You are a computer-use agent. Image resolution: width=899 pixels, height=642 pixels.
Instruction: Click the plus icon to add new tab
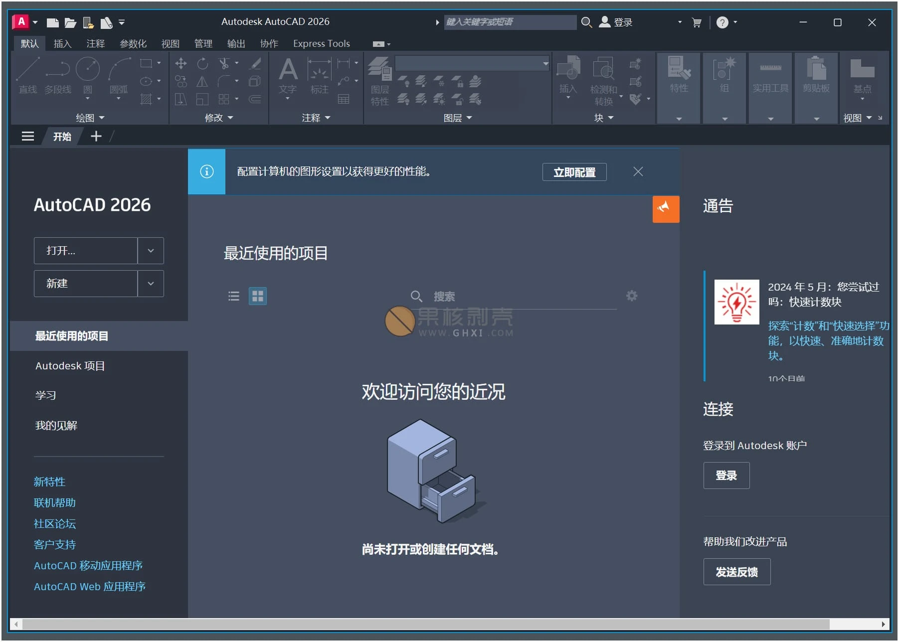click(x=96, y=136)
